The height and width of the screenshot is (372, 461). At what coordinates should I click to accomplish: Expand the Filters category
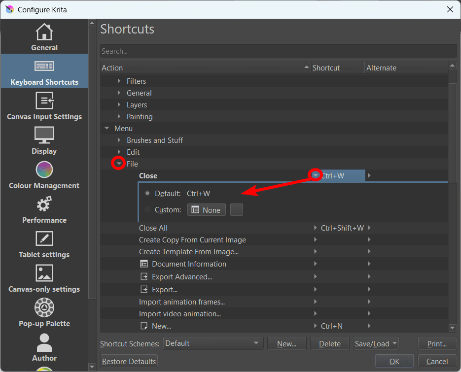[119, 81]
